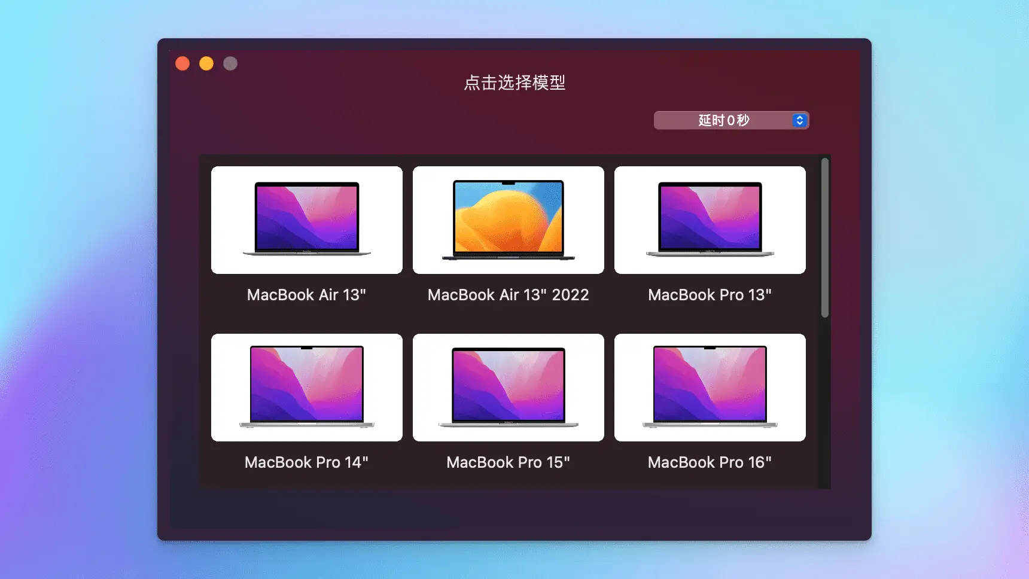This screenshot has width=1029, height=579.
Task: Click the "MacBook Pro 13"" label text
Action: (710, 295)
